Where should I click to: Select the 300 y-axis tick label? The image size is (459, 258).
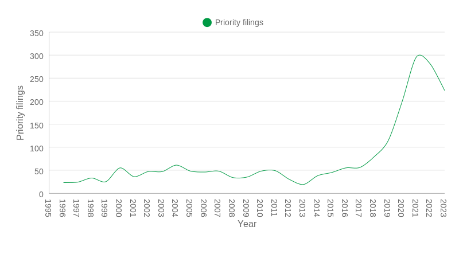click(x=37, y=56)
